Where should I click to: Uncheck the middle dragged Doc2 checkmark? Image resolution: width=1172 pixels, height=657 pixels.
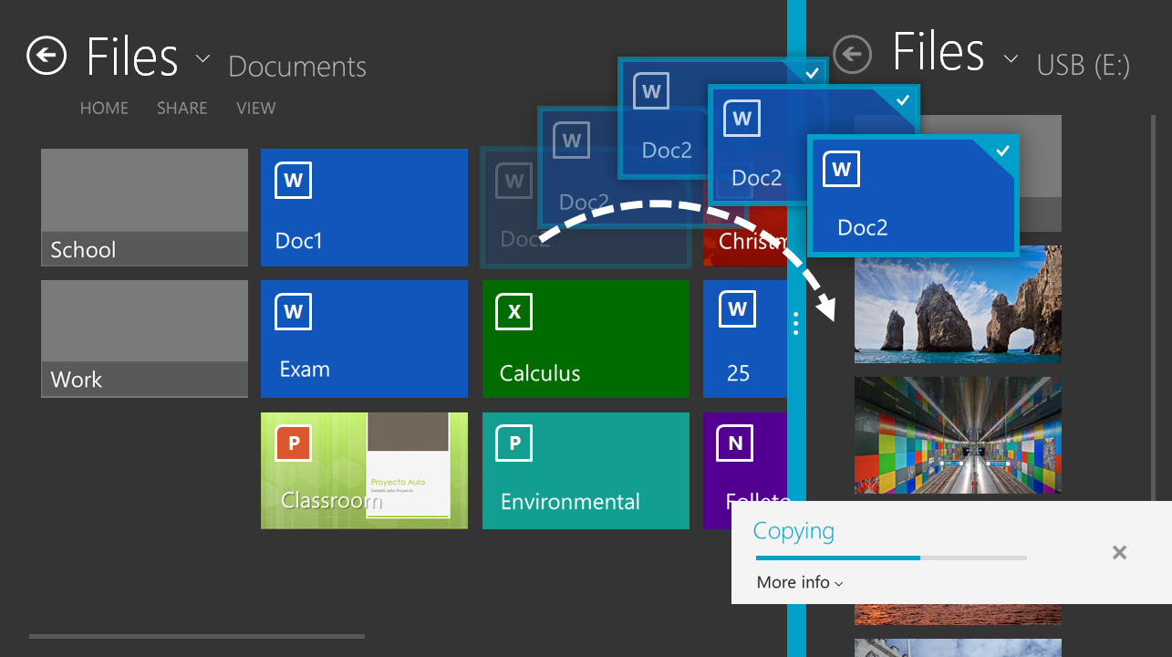904,100
